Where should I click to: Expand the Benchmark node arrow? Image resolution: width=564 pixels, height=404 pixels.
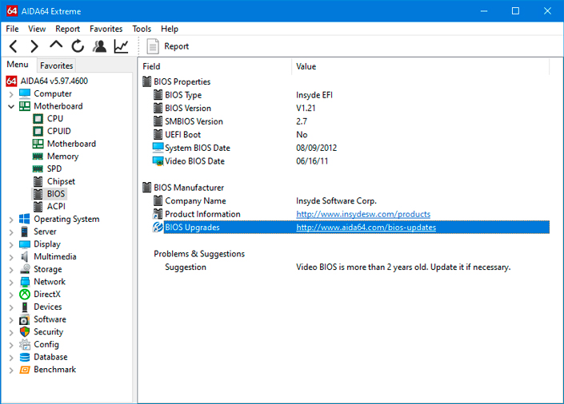click(11, 370)
